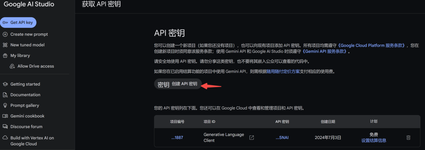Click Generative Language Client project name
Image resolution: width=425 pixels, height=150 pixels.
(224, 137)
